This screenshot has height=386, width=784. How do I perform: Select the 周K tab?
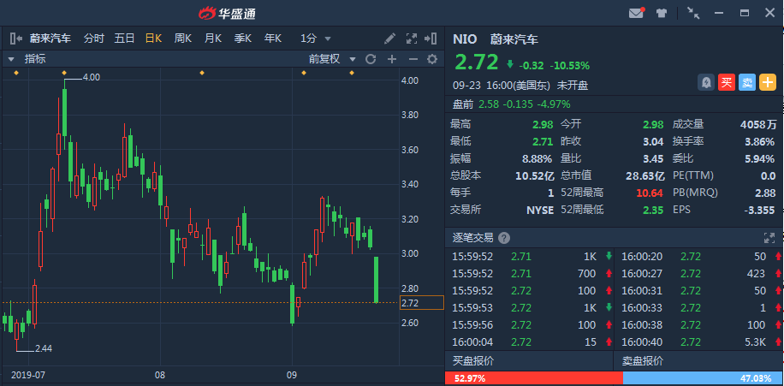(183, 39)
